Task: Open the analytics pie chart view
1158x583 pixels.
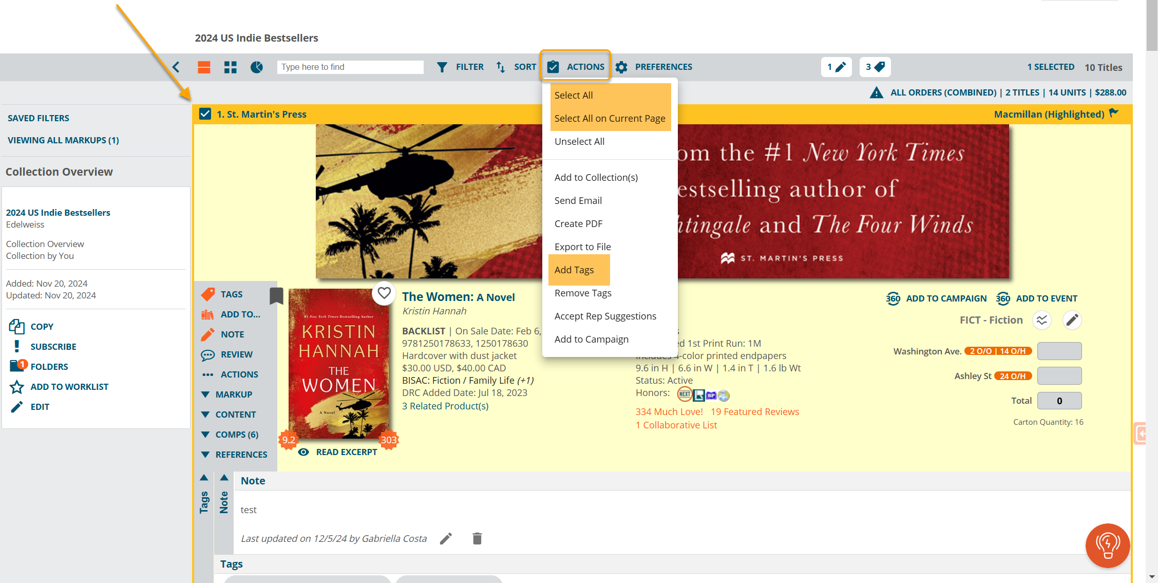Action: point(257,67)
